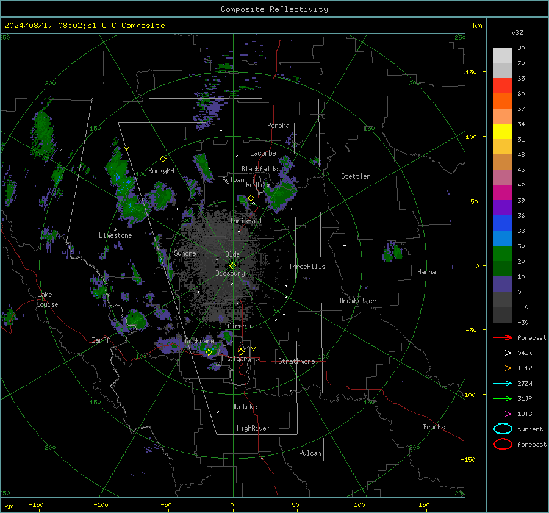This screenshot has width=549, height=513.
Task: Click the Vulcan label
Action: pos(310,453)
